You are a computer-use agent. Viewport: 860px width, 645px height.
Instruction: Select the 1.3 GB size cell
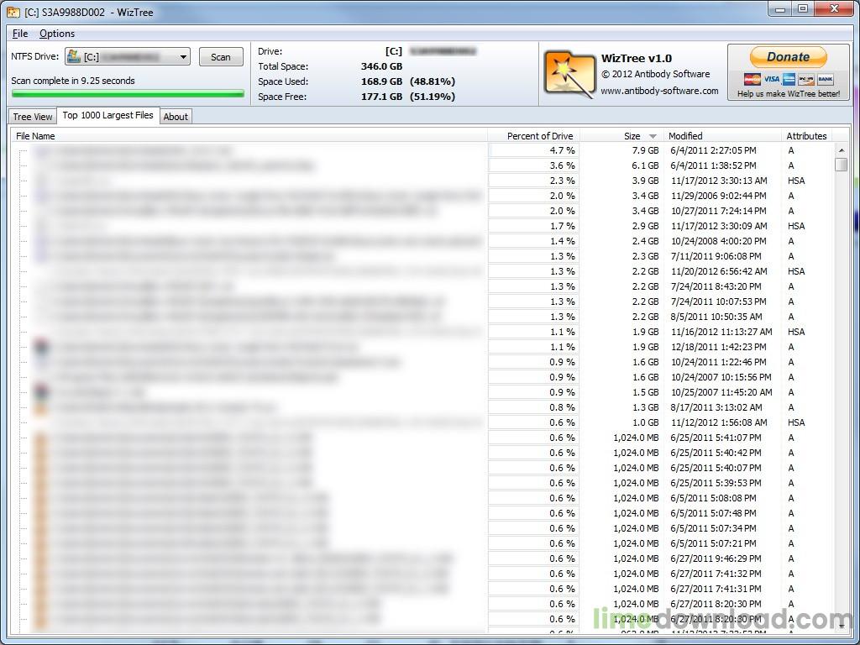[645, 407]
